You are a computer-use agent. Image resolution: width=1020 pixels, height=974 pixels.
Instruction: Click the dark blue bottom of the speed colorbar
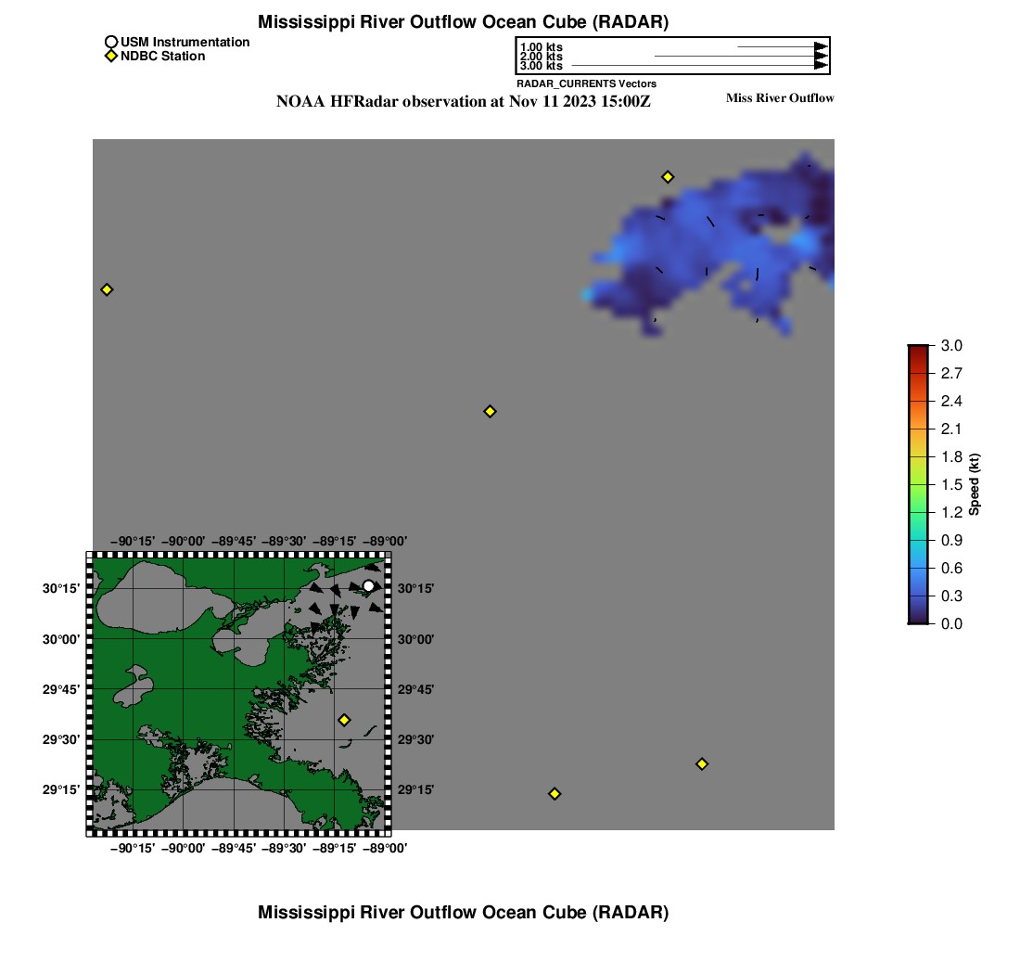click(x=917, y=619)
